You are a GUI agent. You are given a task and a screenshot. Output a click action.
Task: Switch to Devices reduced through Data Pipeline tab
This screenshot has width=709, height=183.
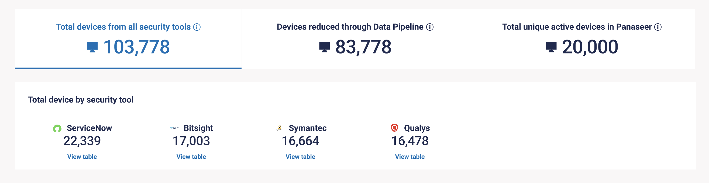point(355,39)
